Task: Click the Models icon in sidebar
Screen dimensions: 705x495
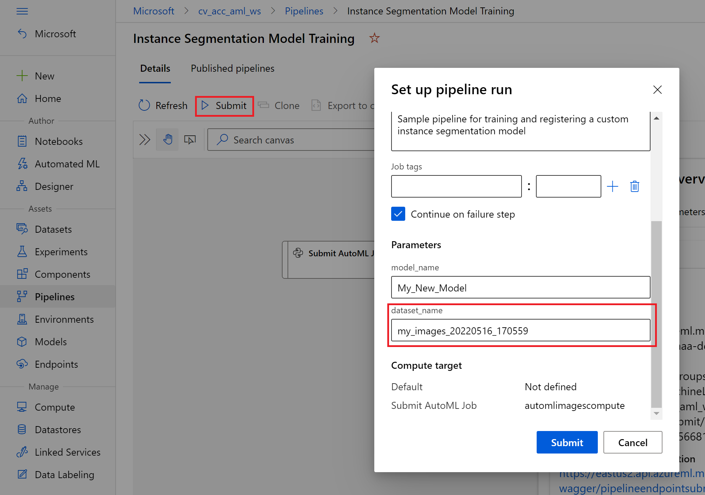Action: (x=22, y=341)
